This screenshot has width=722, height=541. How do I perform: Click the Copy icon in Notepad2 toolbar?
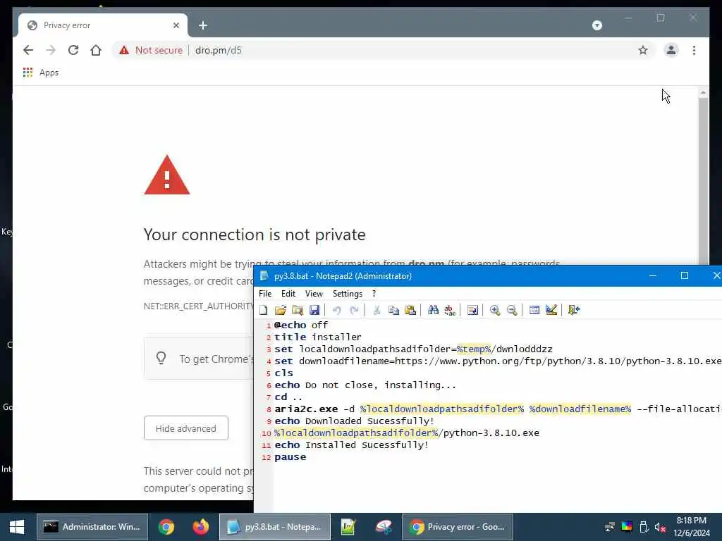pyautogui.click(x=393, y=310)
